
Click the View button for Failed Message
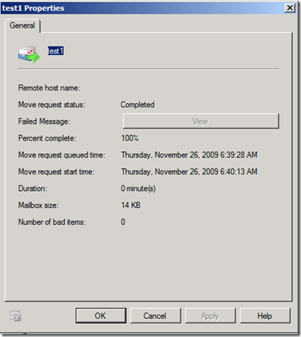pos(201,121)
